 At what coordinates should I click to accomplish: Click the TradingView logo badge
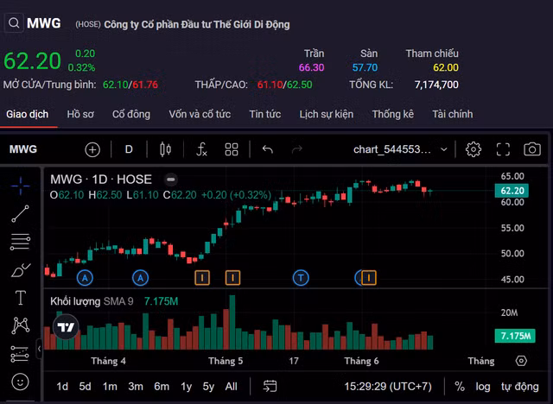66,327
